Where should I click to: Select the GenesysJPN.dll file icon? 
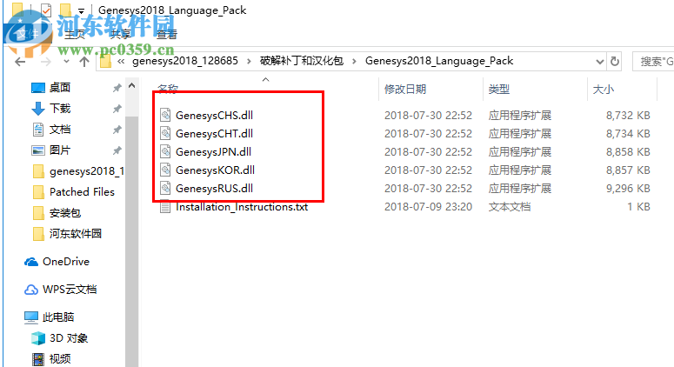(165, 151)
